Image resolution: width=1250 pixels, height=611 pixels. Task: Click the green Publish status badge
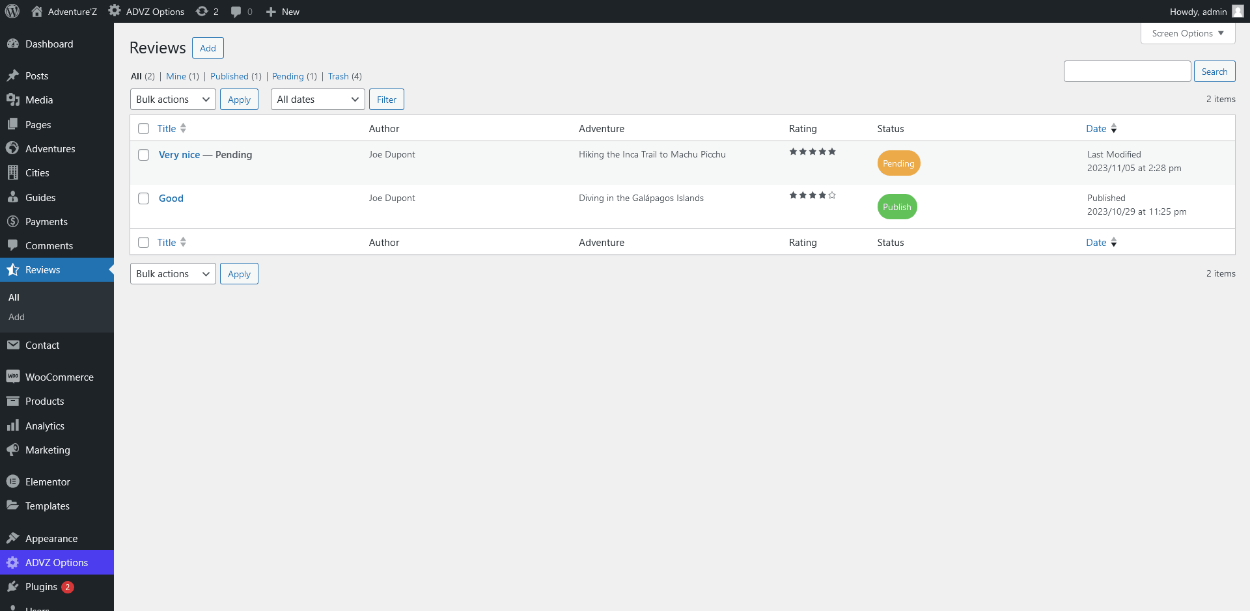pos(897,207)
